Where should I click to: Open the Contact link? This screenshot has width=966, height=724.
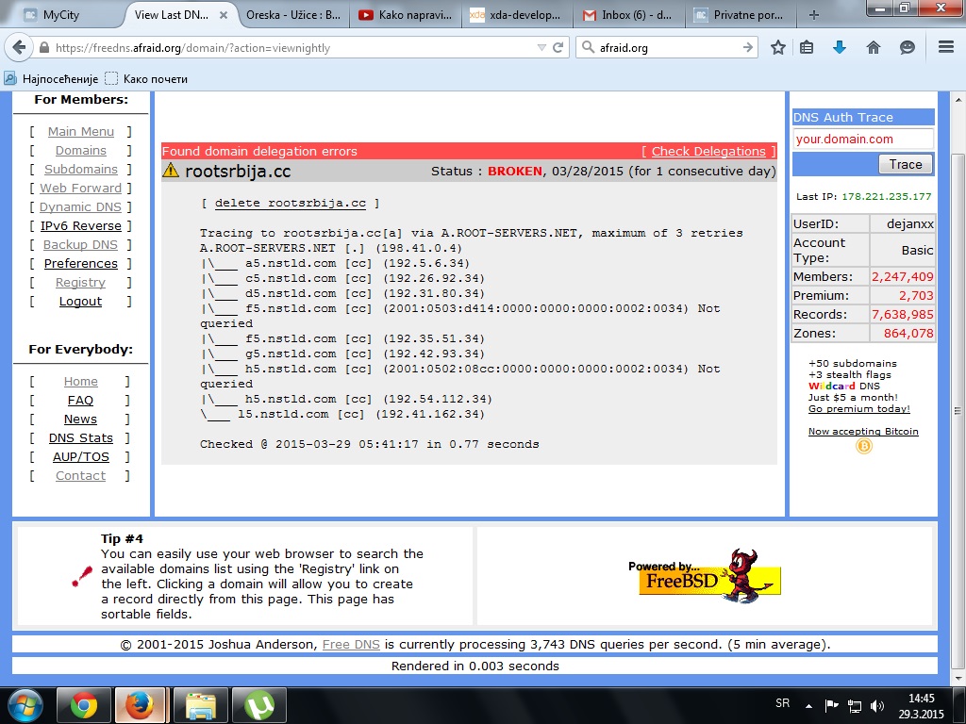tap(81, 475)
